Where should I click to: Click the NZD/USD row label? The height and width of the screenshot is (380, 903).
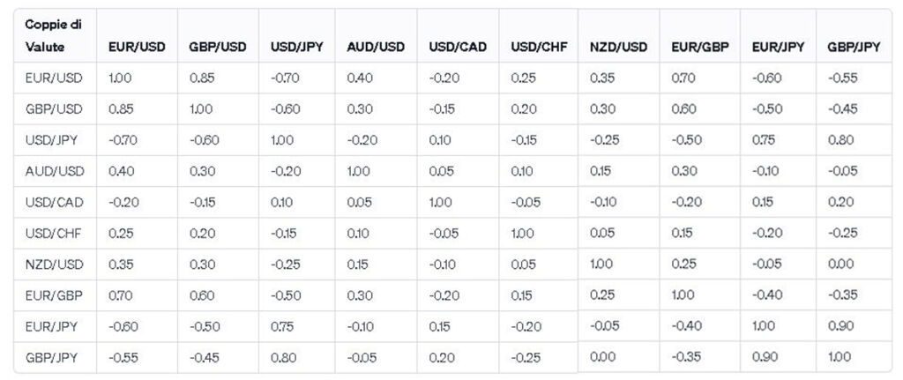point(55,265)
